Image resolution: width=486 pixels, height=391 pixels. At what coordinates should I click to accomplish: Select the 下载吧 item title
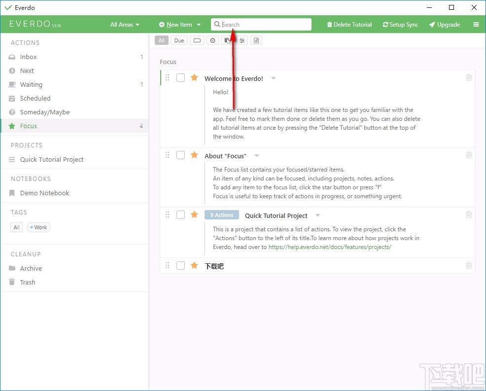(214, 266)
